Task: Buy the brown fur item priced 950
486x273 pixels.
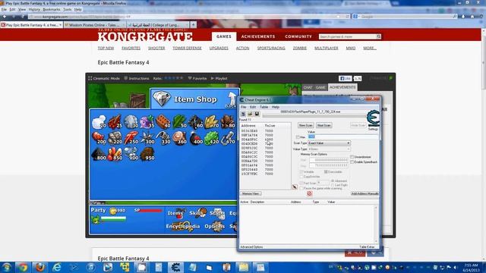Action: coord(147,154)
